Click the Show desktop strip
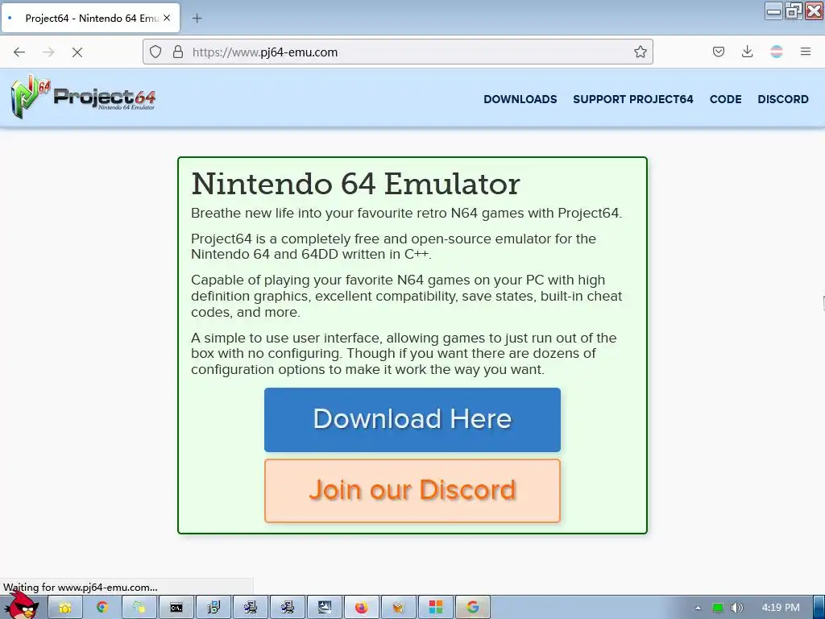Image resolution: width=825 pixels, height=619 pixels. coord(819,608)
